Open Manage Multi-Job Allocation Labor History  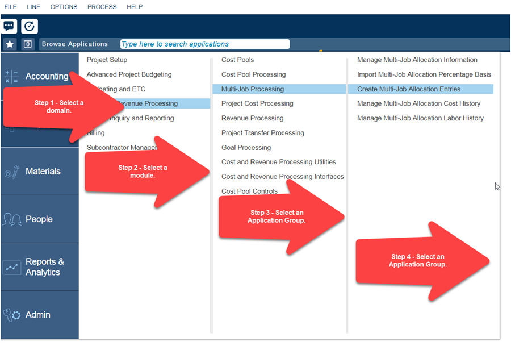pyautogui.click(x=420, y=118)
